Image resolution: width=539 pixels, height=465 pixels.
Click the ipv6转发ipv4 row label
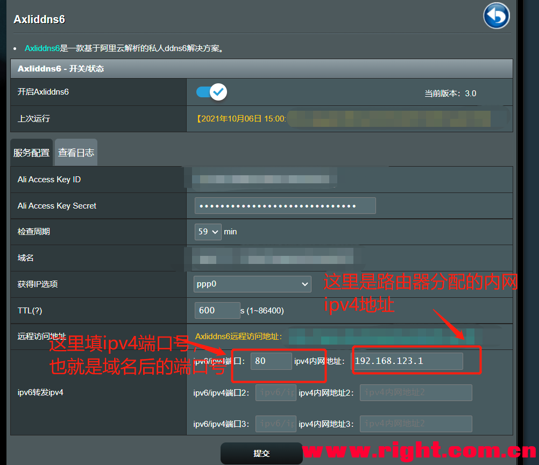pos(40,392)
